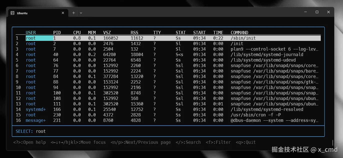Click the Open help hint
The image size is (343, 158).
point(29,142)
